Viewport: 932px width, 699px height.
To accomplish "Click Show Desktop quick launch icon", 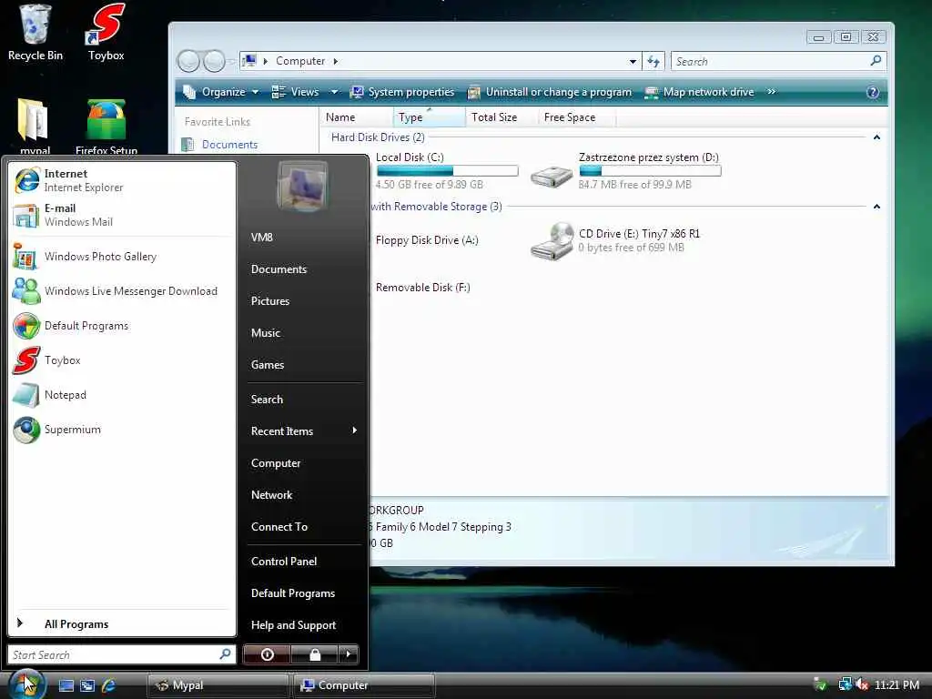I will pyautogui.click(x=66, y=685).
